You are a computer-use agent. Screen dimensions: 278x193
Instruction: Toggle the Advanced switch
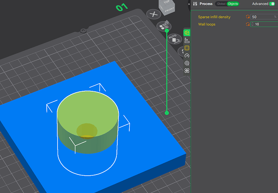point(273,4)
